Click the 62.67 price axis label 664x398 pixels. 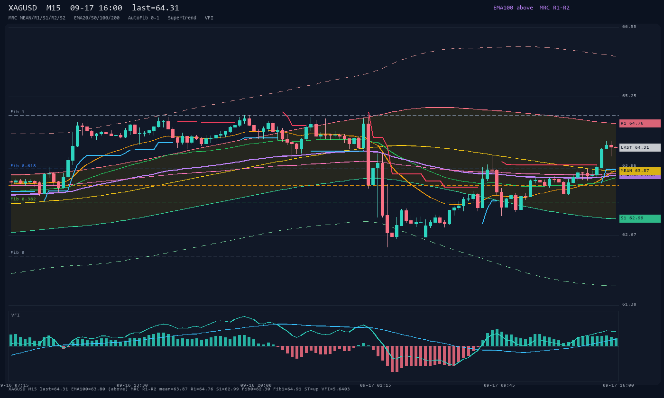[629, 235]
